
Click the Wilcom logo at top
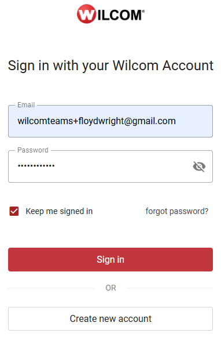[110, 14]
